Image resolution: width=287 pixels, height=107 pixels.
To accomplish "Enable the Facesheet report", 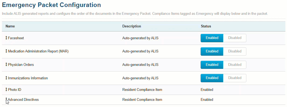I will pos(212,38).
